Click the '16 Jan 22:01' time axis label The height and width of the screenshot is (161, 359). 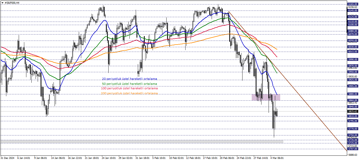pos(74,158)
